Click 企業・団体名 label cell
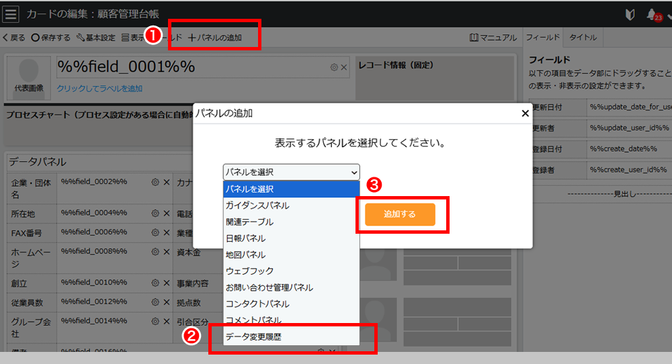This screenshot has height=364, width=672. click(32, 189)
